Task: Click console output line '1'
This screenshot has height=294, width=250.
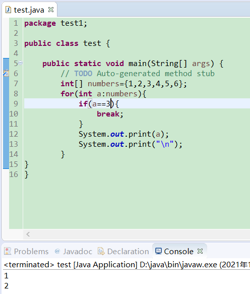Action: coord(6,276)
